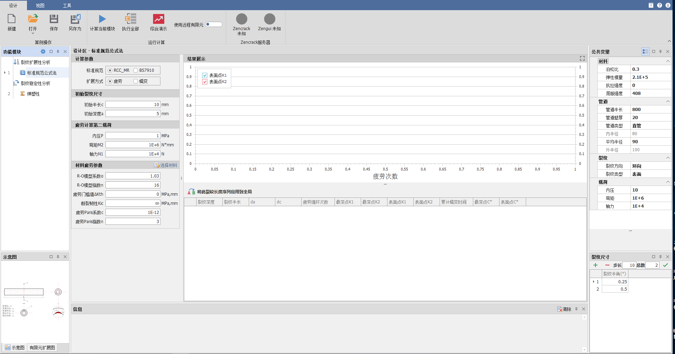Click the 初始半长c input field
Image resolution: width=675 pixels, height=354 pixels.
[133, 104]
